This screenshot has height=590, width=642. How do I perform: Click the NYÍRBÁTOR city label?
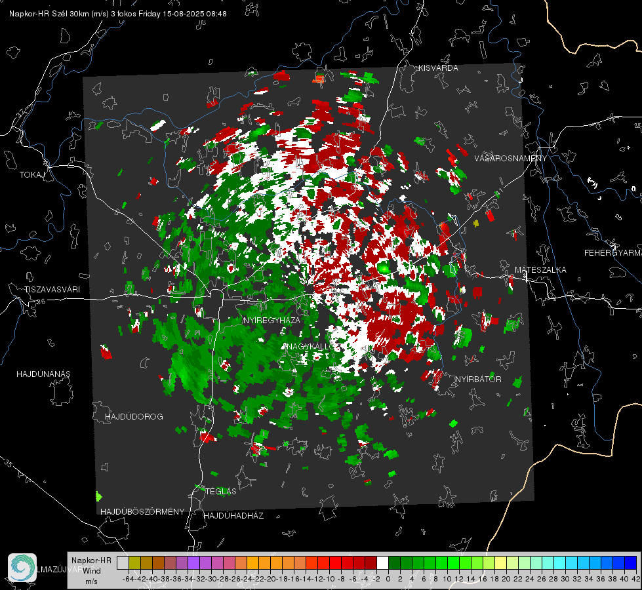click(x=478, y=380)
